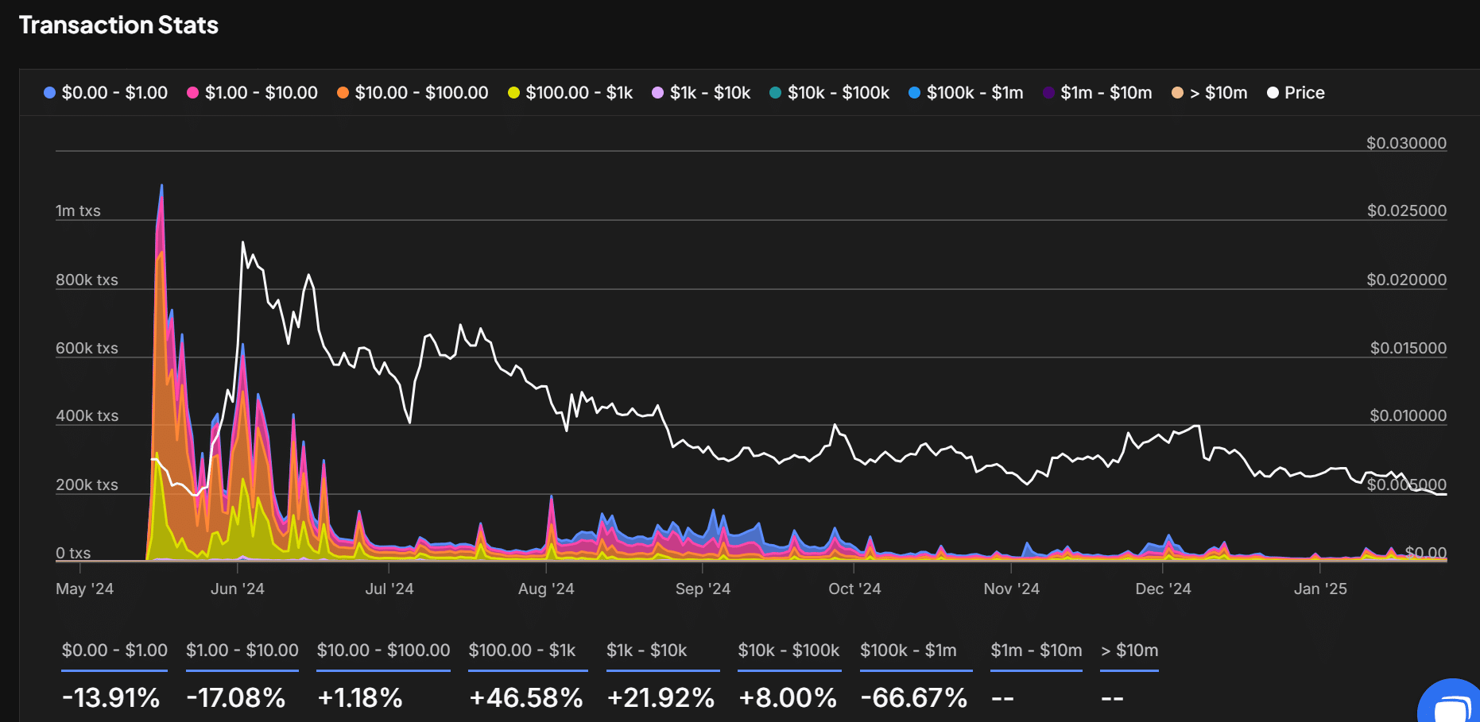Click the $0.015000 price axis label

click(1408, 348)
